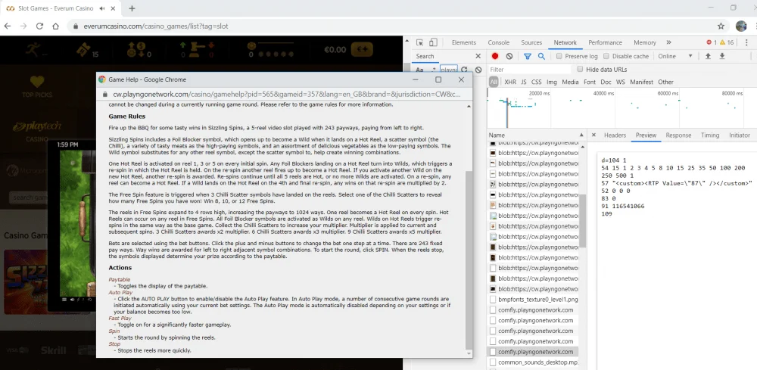757x370 pixels.
Task: Click the Top Picks heart icon
Action: pos(36,81)
